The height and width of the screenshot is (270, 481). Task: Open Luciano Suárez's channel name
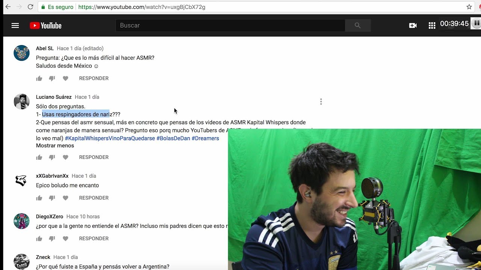54,97
